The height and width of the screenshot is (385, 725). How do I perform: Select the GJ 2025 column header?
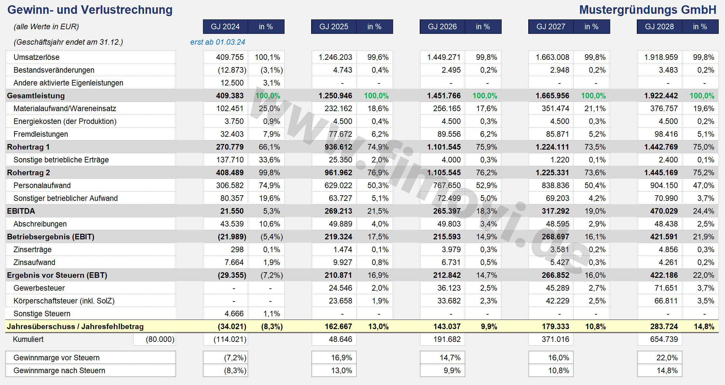point(334,27)
